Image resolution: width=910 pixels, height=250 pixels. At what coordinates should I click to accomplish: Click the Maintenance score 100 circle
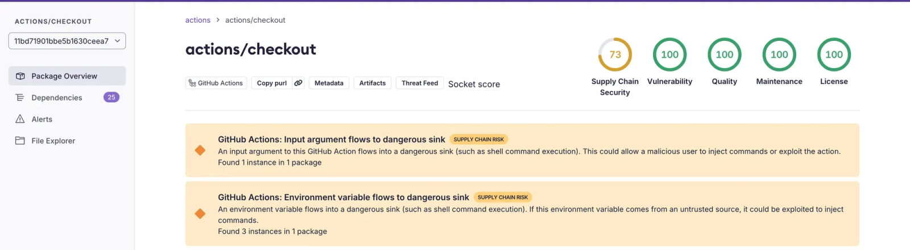point(779,55)
